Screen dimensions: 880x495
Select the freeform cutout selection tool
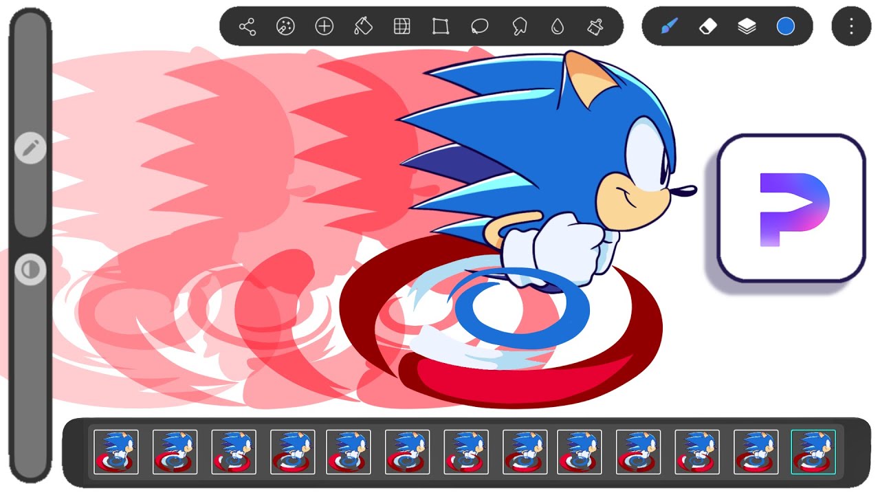tap(519, 27)
